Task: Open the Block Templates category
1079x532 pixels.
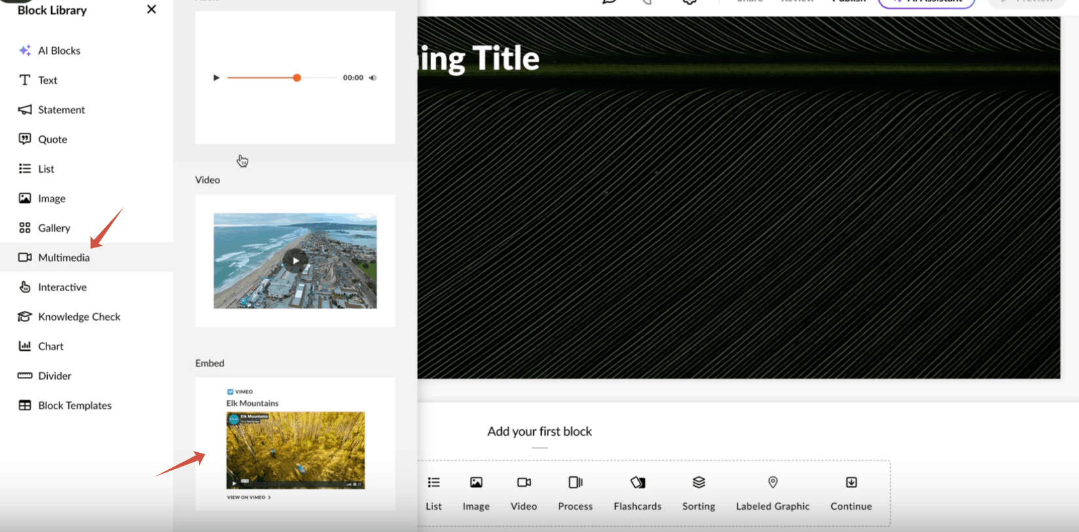Action: tap(75, 406)
